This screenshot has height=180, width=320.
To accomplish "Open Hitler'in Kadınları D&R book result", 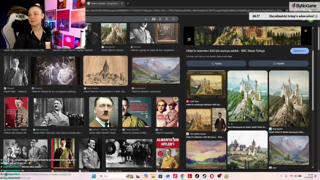I will tap(167, 112).
